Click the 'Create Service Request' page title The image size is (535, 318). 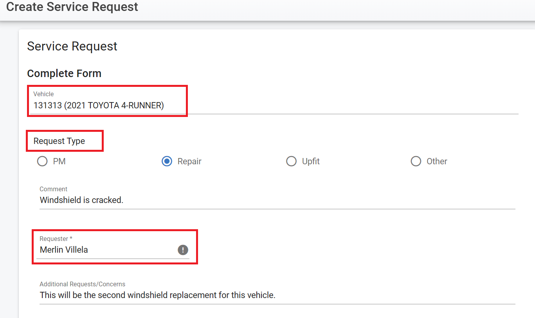72,7
